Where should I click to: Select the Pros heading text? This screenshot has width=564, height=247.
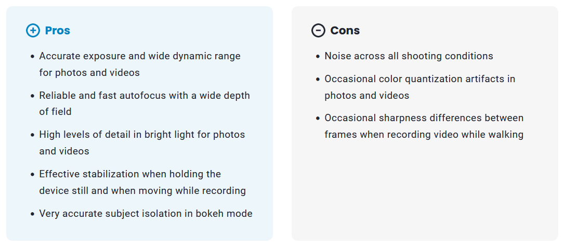[58, 31]
